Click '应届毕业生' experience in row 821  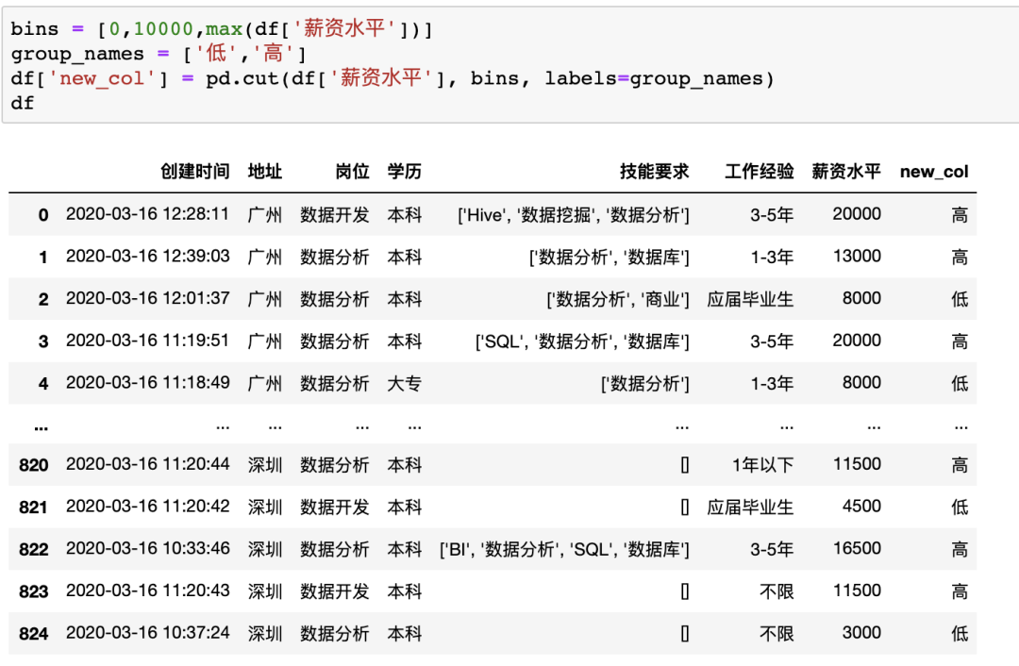point(751,508)
